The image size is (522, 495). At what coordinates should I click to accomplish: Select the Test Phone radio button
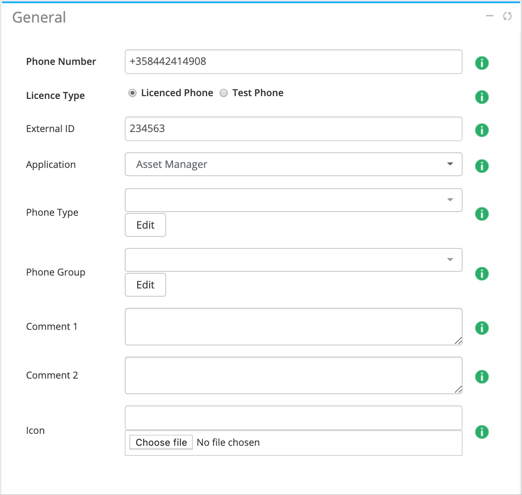(224, 93)
